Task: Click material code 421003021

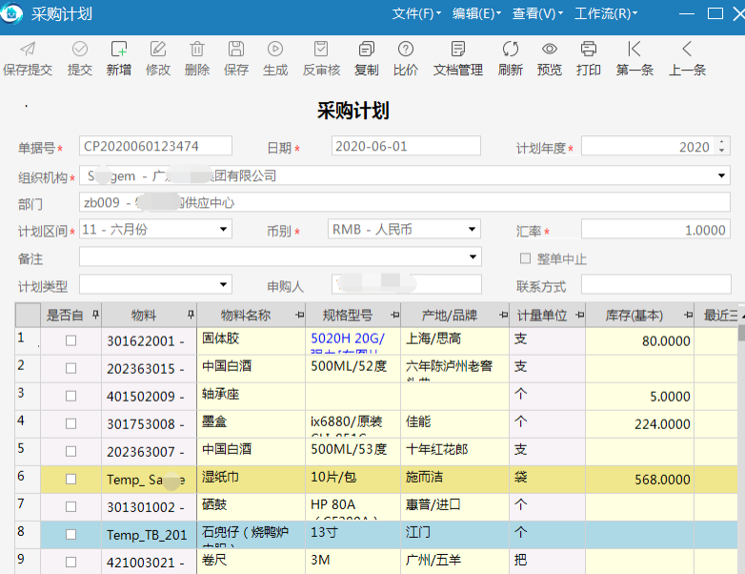Action: [149, 562]
